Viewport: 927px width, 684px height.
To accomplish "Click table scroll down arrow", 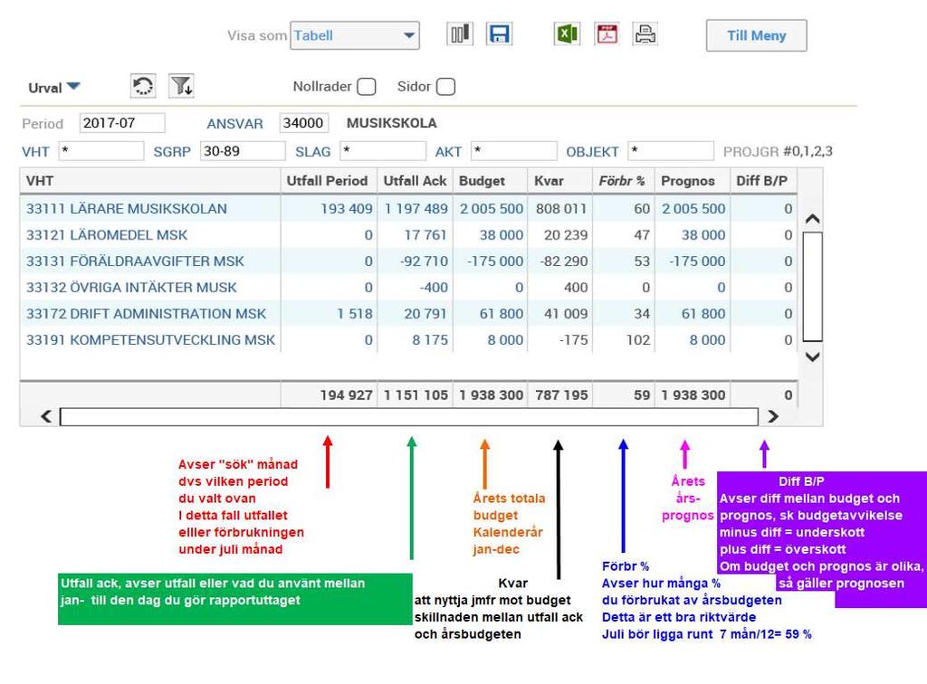I will (x=812, y=356).
